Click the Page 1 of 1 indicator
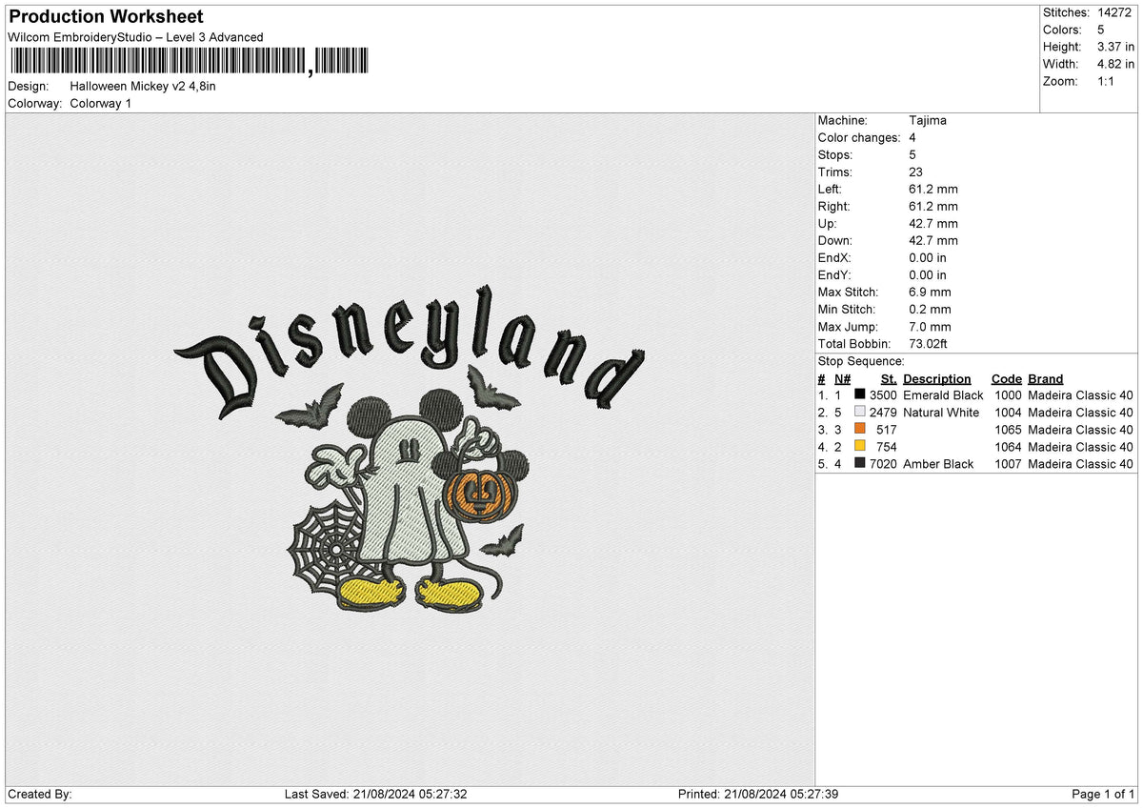 click(1103, 795)
